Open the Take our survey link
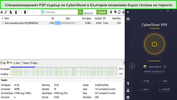The width and height of the screenshot is (177, 100). pyautogui.click(x=88, y=13)
